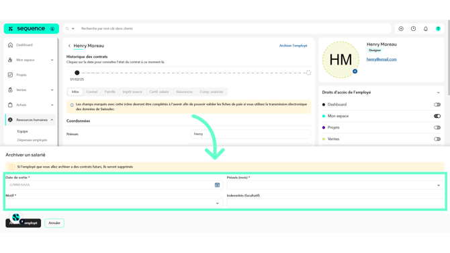Expand the Mon espace sidebar menu
This screenshot has height=253, width=450.
coord(52,60)
